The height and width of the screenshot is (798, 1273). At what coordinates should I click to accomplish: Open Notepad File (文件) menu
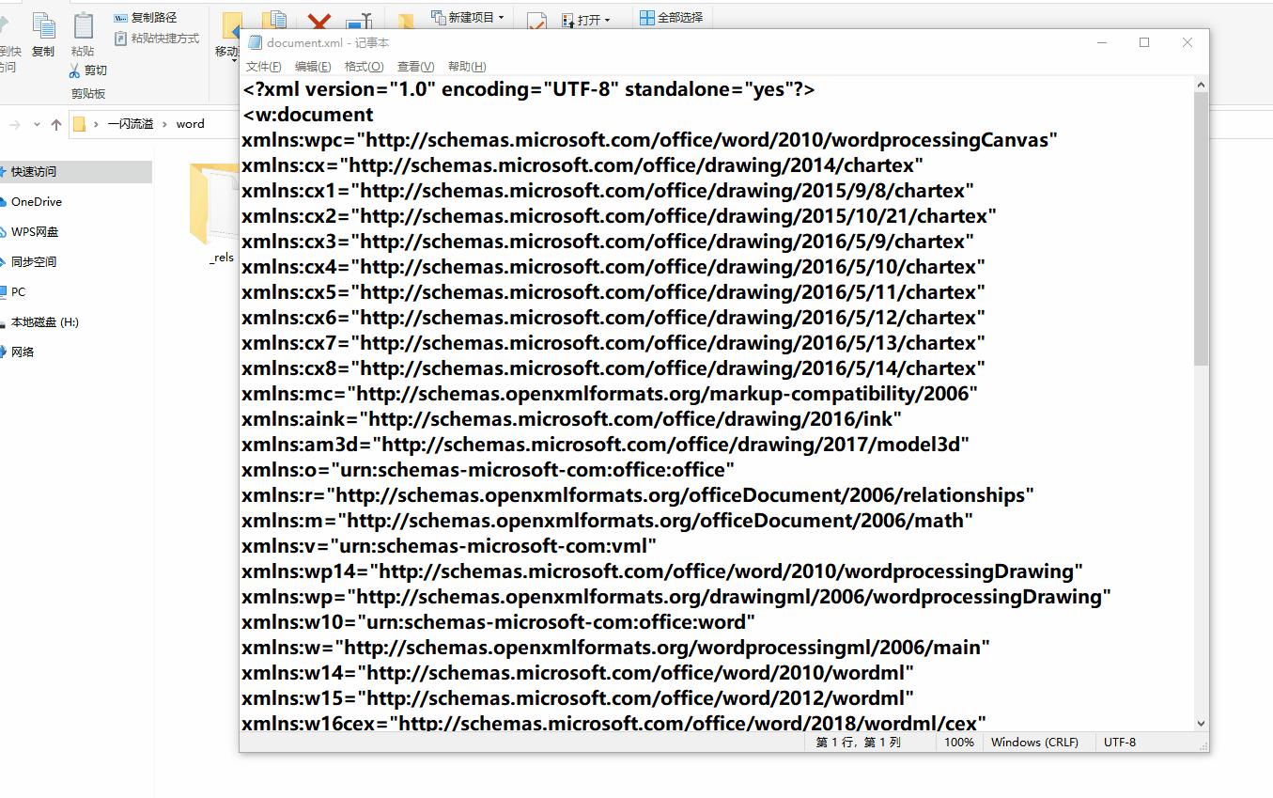pyautogui.click(x=263, y=67)
